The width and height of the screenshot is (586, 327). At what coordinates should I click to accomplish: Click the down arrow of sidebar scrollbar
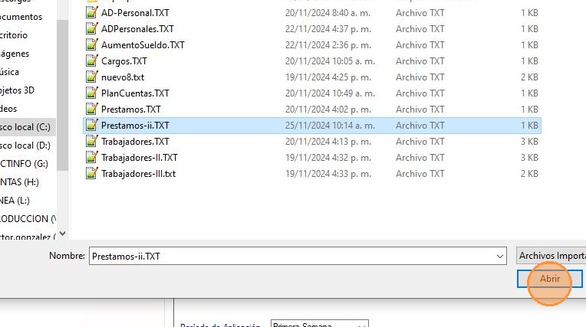coord(62,234)
